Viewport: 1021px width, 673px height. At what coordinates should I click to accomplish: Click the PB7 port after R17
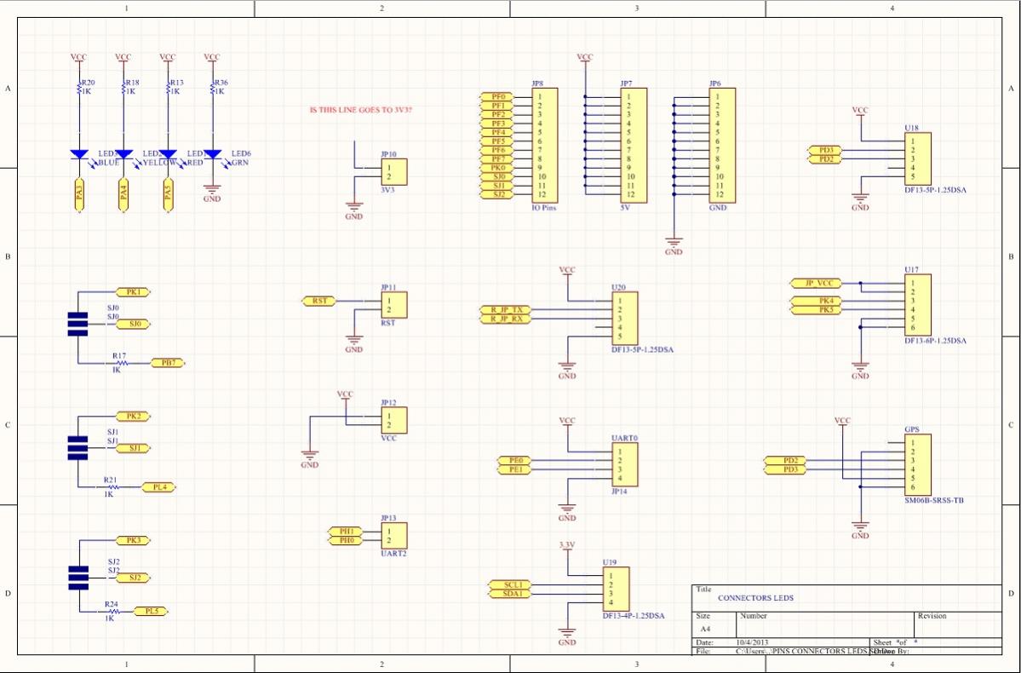(168, 363)
